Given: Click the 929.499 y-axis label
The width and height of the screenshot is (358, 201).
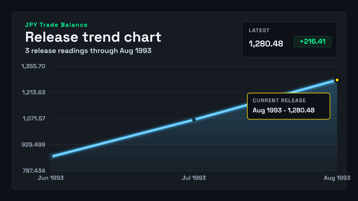Looking at the screenshot, I should tap(34, 144).
